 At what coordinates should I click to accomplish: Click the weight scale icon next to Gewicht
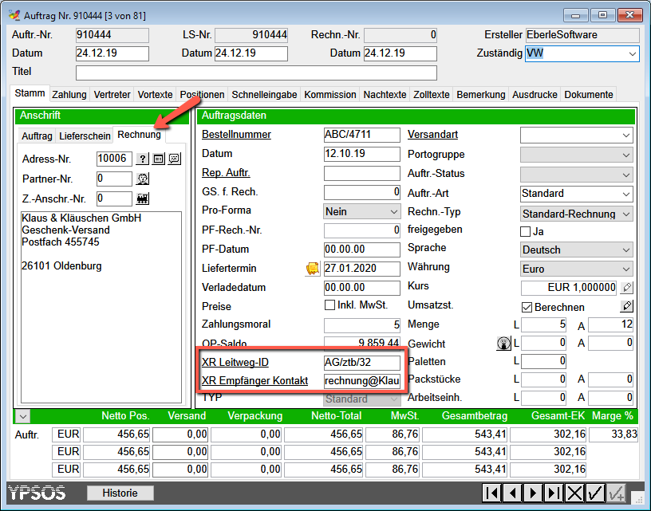pos(503,344)
